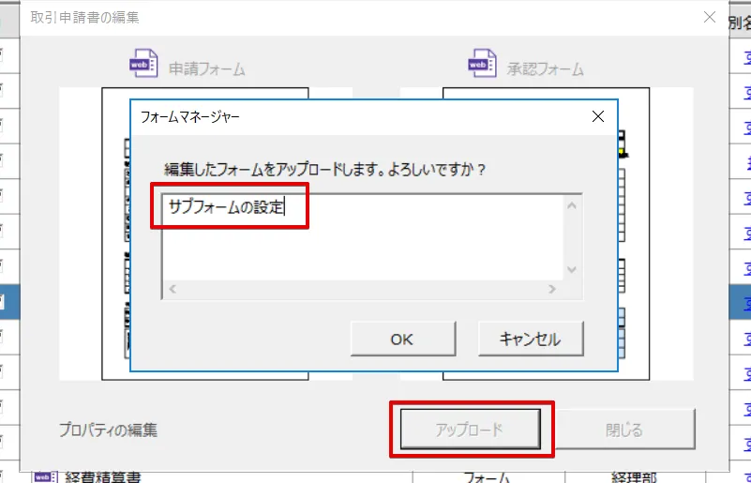Viewport: 751px width, 483px height.
Task: Click the comment box scroll down arrow
Action: [572, 270]
